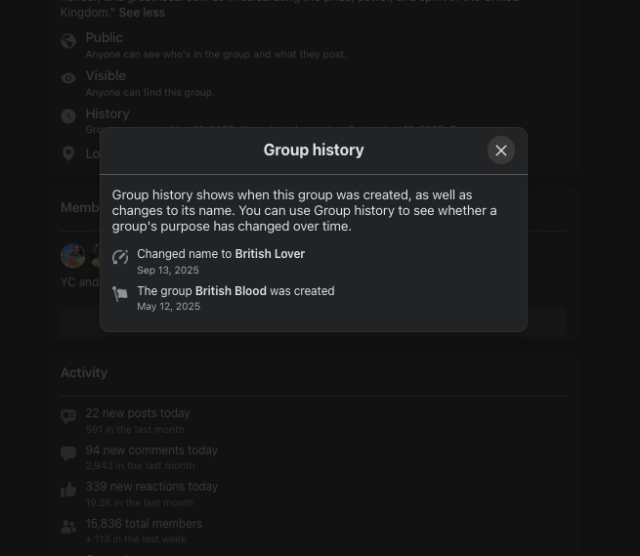640x556 pixels.
Task: Click the eye icon next to Visible
Action: [68, 78]
